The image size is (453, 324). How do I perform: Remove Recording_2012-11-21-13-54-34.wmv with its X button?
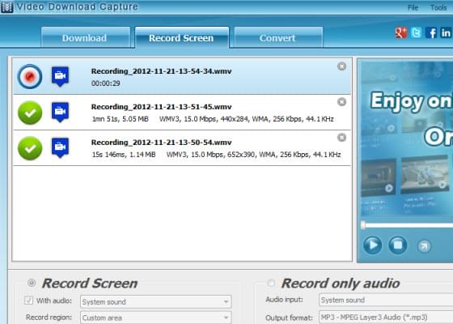coord(341,66)
